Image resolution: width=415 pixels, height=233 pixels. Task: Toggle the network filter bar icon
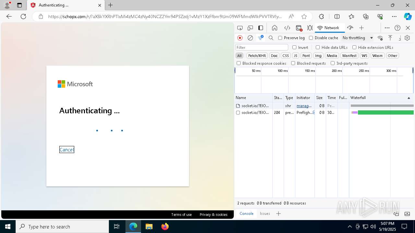tap(261, 38)
